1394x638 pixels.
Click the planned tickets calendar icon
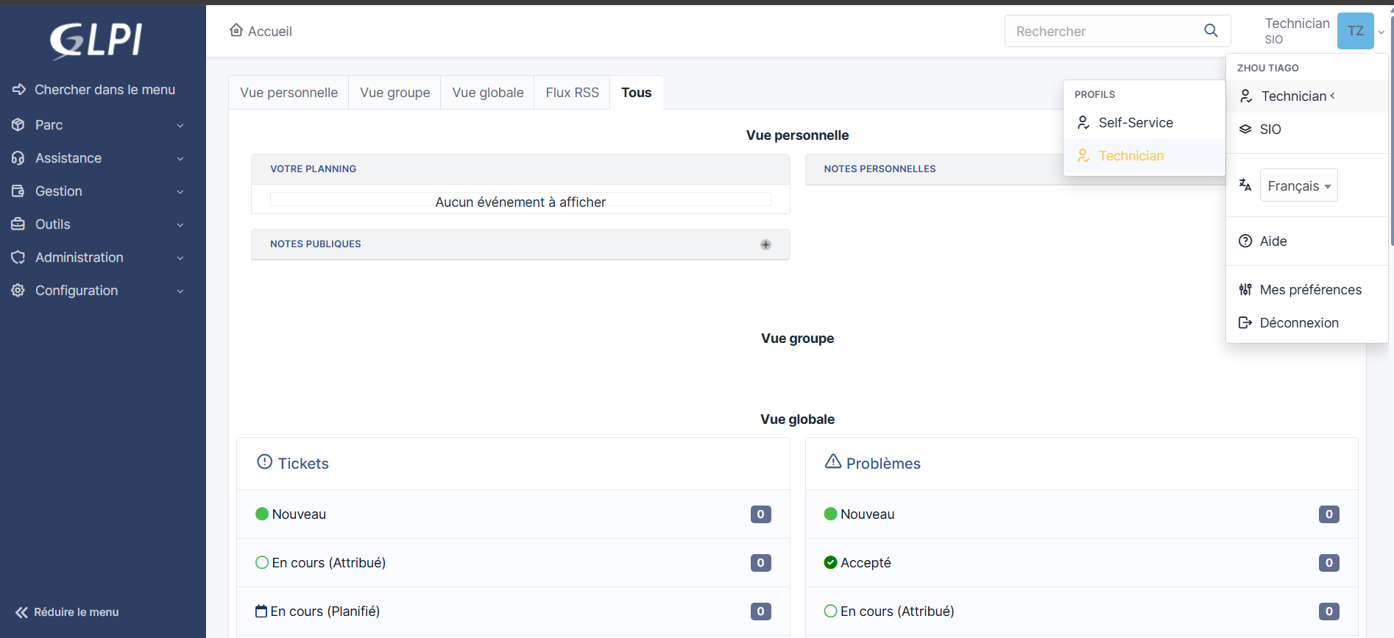click(x=261, y=611)
